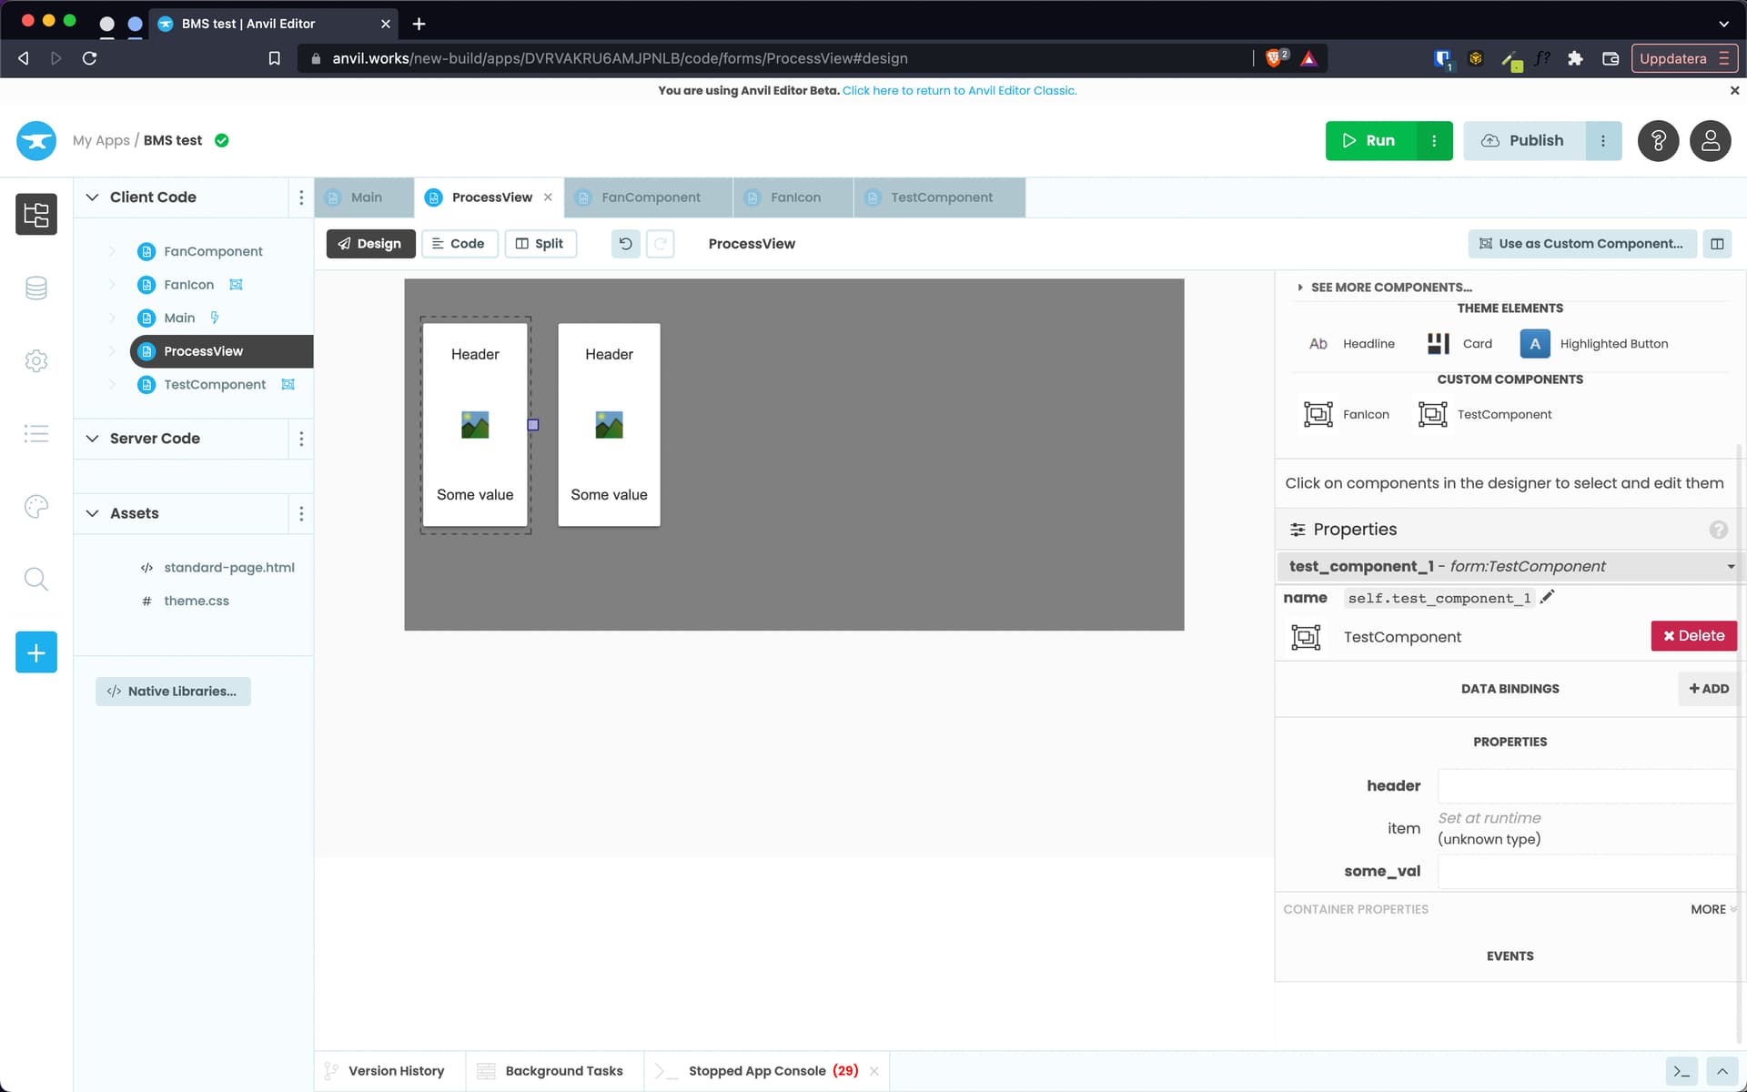
Task: Click the blue plus button in sidebar
Action: click(36, 652)
